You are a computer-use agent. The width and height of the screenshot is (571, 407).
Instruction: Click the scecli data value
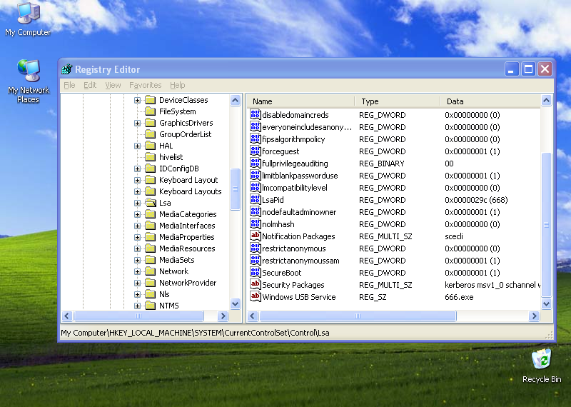point(454,236)
